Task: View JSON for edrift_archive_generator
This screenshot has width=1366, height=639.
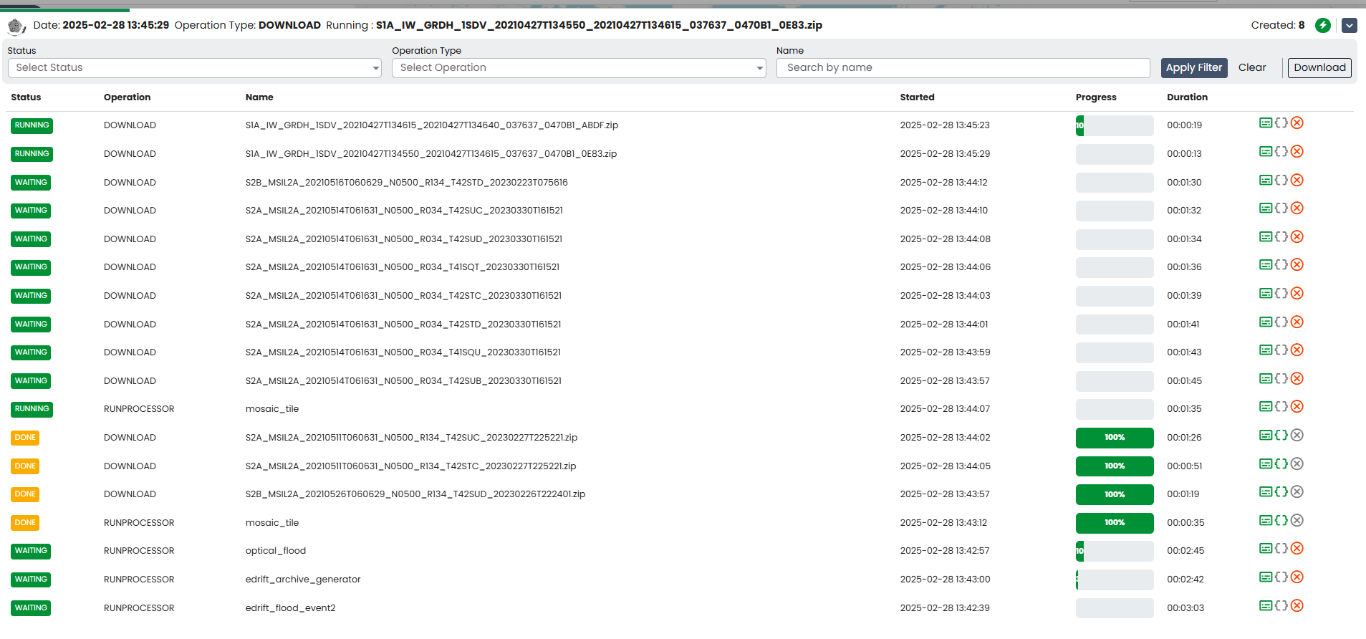Action: click(1281, 577)
